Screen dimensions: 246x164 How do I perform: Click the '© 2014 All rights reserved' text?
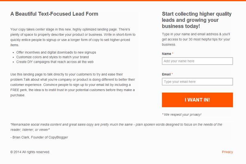(30, 152)
